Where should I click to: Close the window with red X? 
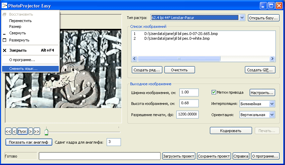click(x=279, y=6)
